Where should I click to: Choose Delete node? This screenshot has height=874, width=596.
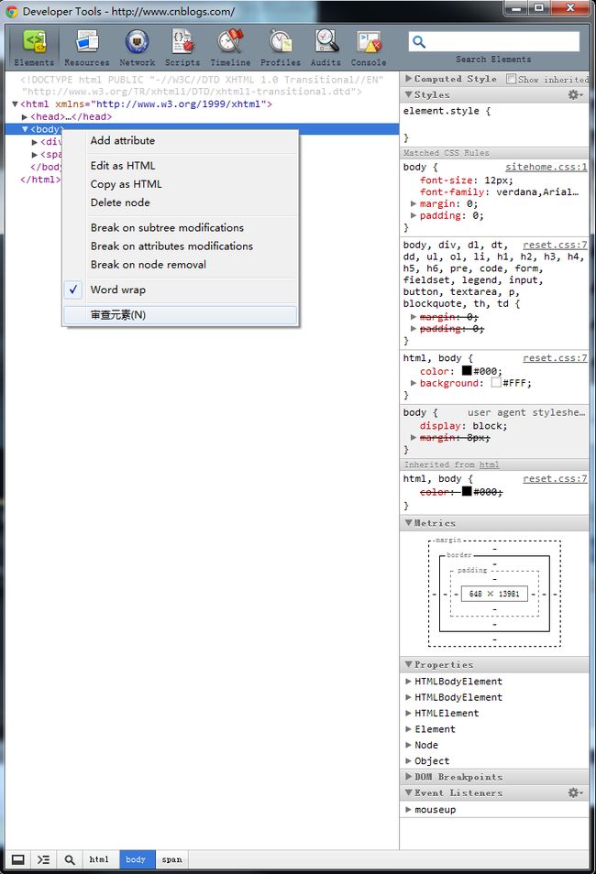pos(181,202)
